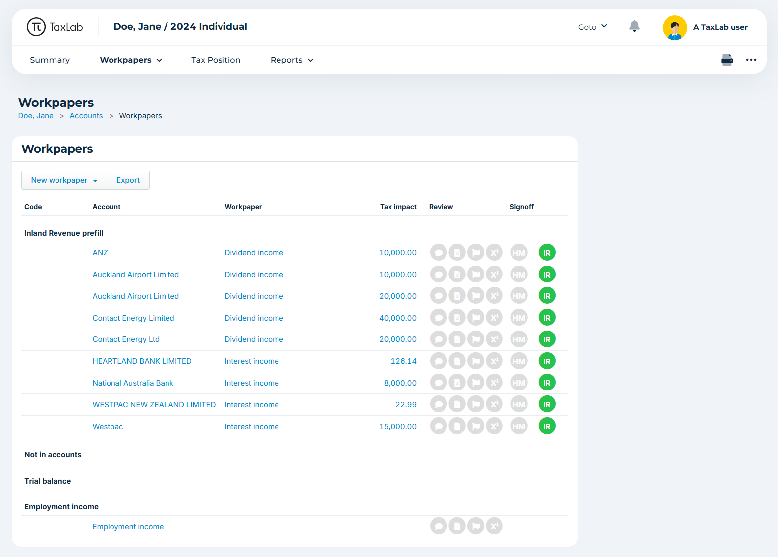Go to the Tax Position tab
Screen dimensions: 778x557
tap(216, 60)
